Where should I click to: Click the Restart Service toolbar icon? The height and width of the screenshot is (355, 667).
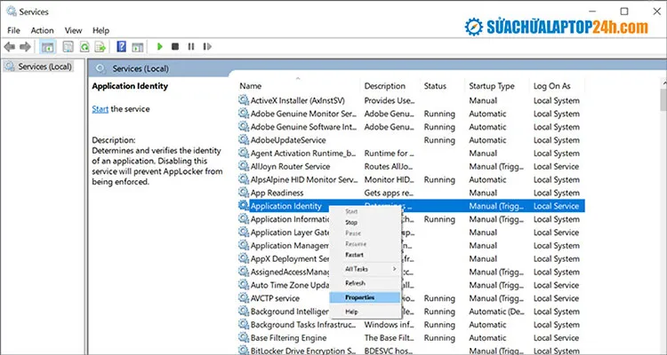click(209, 46)
